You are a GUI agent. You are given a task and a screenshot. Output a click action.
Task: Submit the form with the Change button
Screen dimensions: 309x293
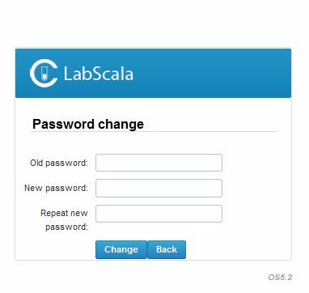click(121, 249)
